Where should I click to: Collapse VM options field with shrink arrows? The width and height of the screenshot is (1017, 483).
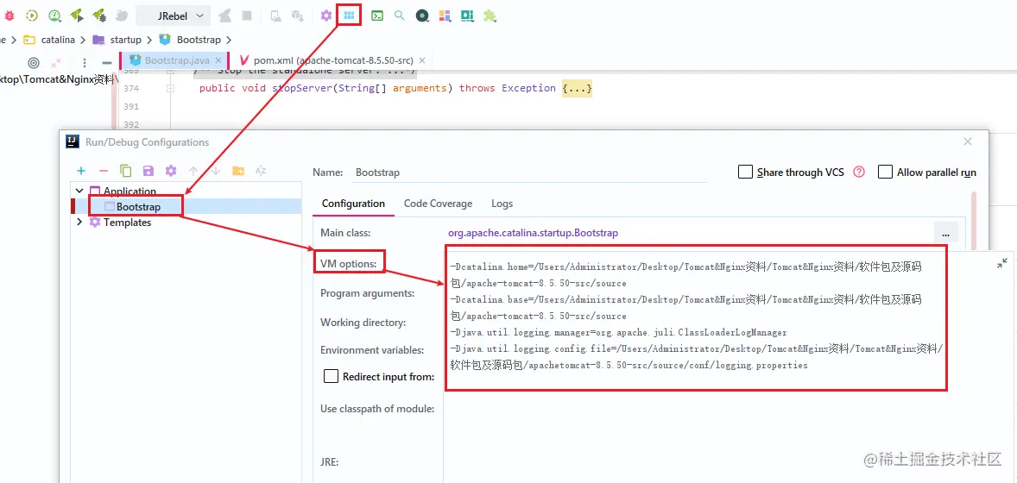click(1002, 263)
